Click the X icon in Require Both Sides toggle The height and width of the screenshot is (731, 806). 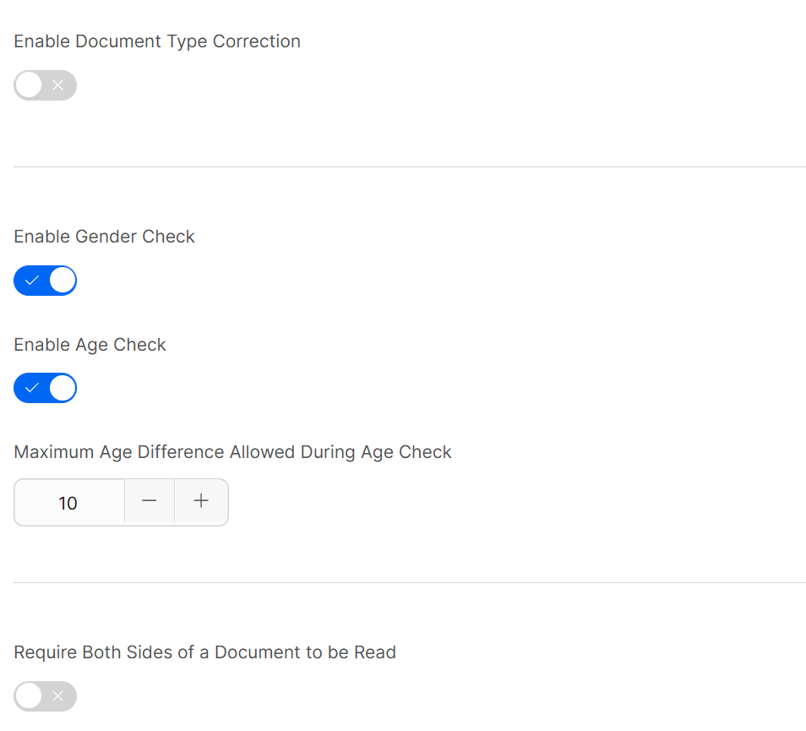pyautogui.click(x=58, y=696)
